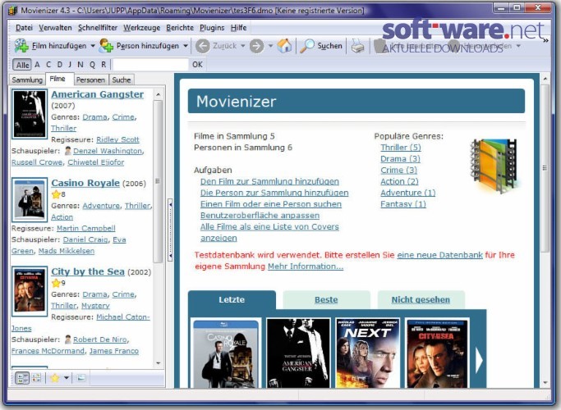Click Robert De Niro's person photo icon

(x=67, y=339)
